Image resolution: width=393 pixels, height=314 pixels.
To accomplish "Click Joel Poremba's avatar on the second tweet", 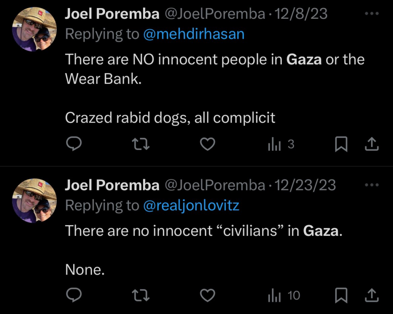I will click(35, 199).
